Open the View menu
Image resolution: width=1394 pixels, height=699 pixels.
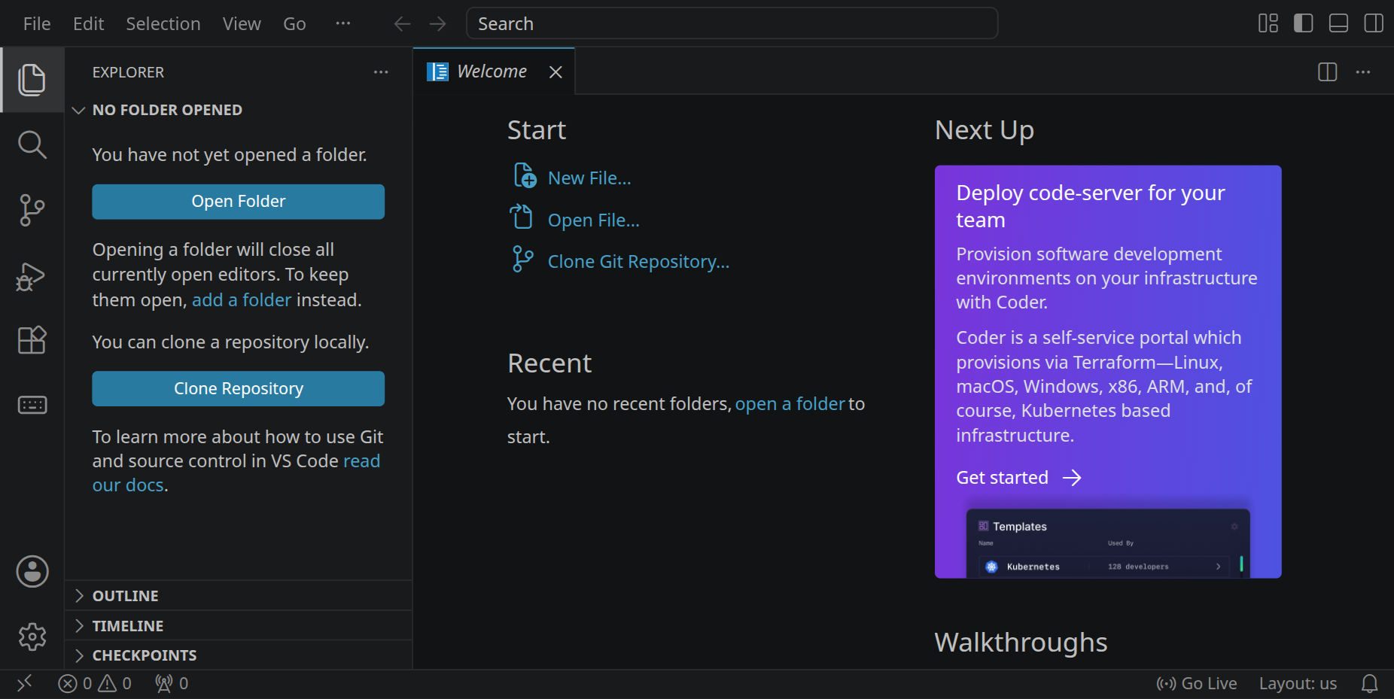coord(242,24)
